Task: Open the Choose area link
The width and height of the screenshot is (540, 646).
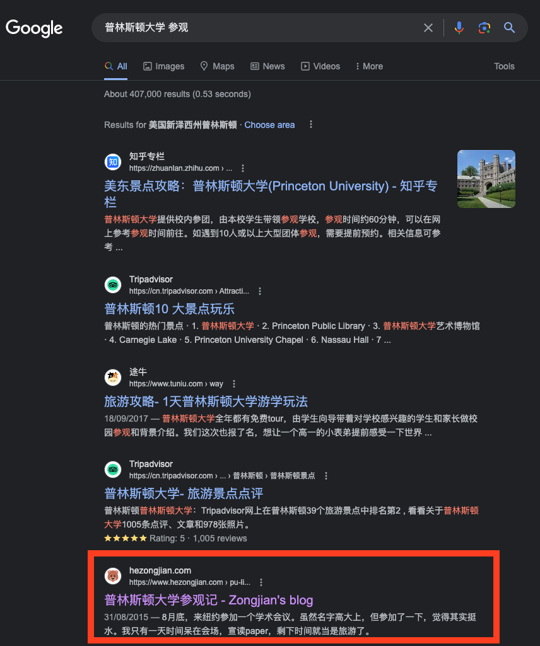Action: 269,124
